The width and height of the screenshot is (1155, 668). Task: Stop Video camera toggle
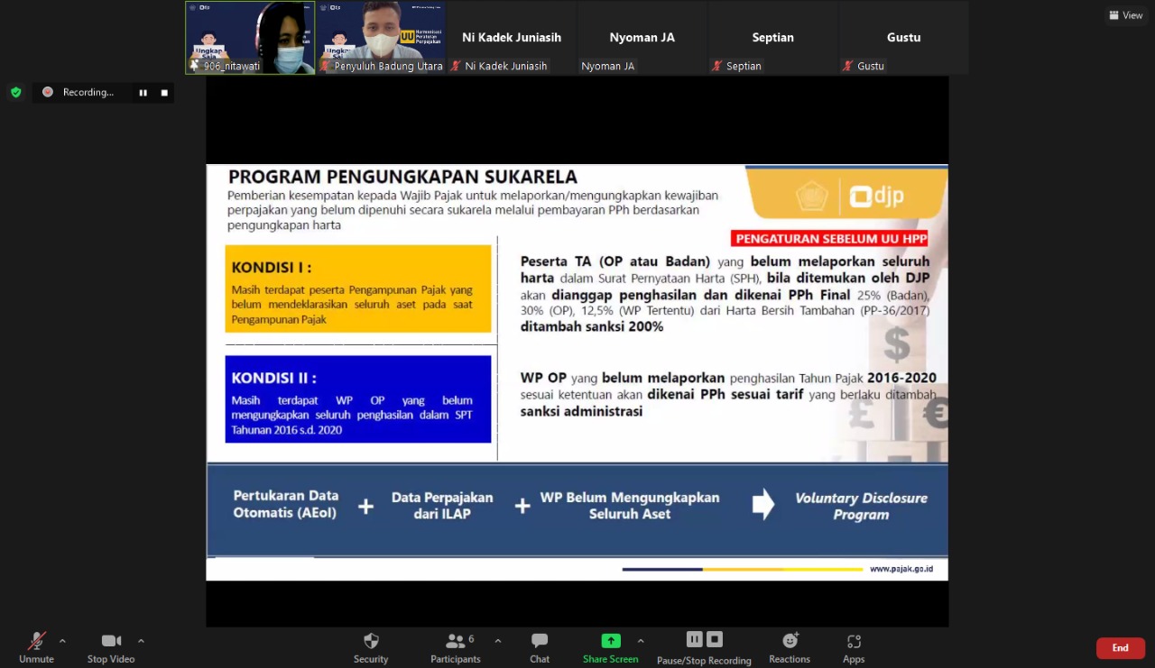point(111,642)
